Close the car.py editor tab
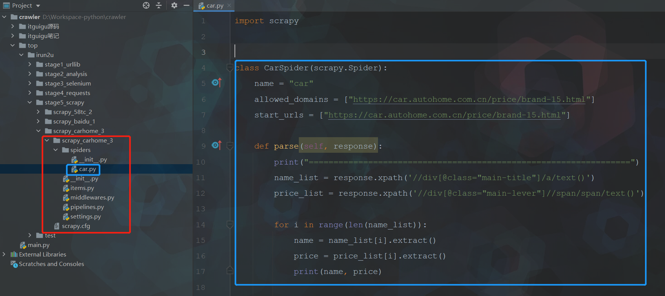The height and width of the screenshot is (296, 665). click(x=229, y=5)
